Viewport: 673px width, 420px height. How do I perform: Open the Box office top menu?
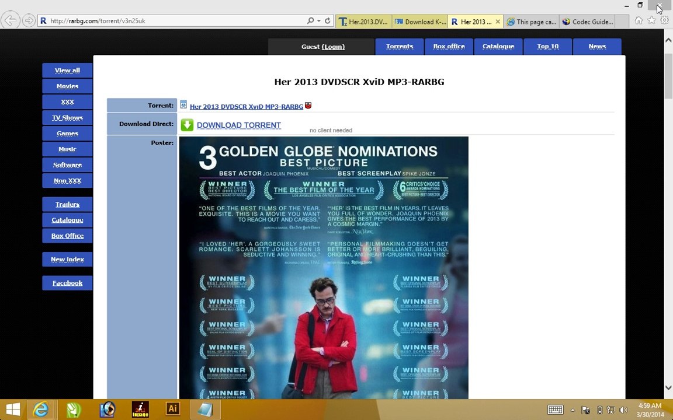[449, 46]
